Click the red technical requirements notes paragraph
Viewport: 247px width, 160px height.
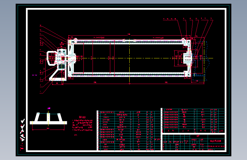click(x=82, y=125)
